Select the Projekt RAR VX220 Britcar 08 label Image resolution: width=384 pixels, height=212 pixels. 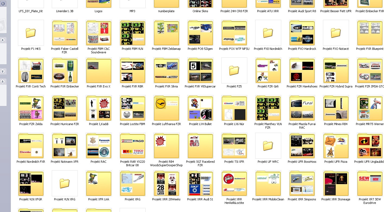coord(133,164)
